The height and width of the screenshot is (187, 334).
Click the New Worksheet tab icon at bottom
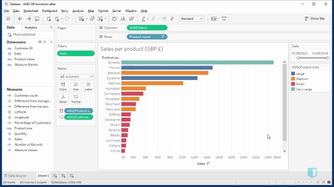coord(55,176)
